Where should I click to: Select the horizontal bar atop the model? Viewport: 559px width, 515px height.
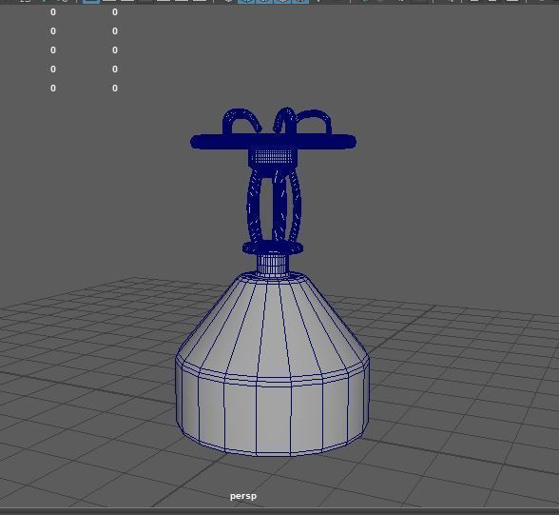[x=273, y=142]
